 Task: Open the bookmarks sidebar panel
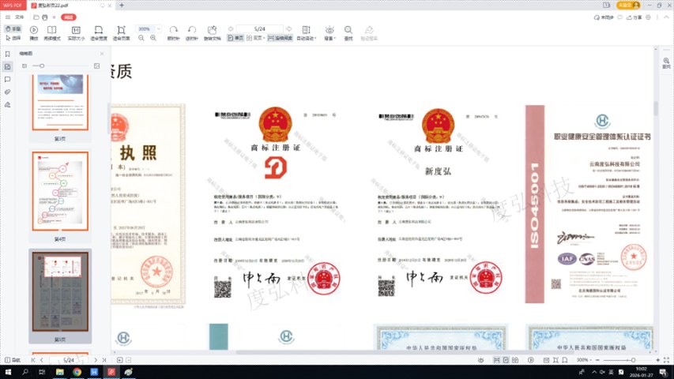point(7,54)
